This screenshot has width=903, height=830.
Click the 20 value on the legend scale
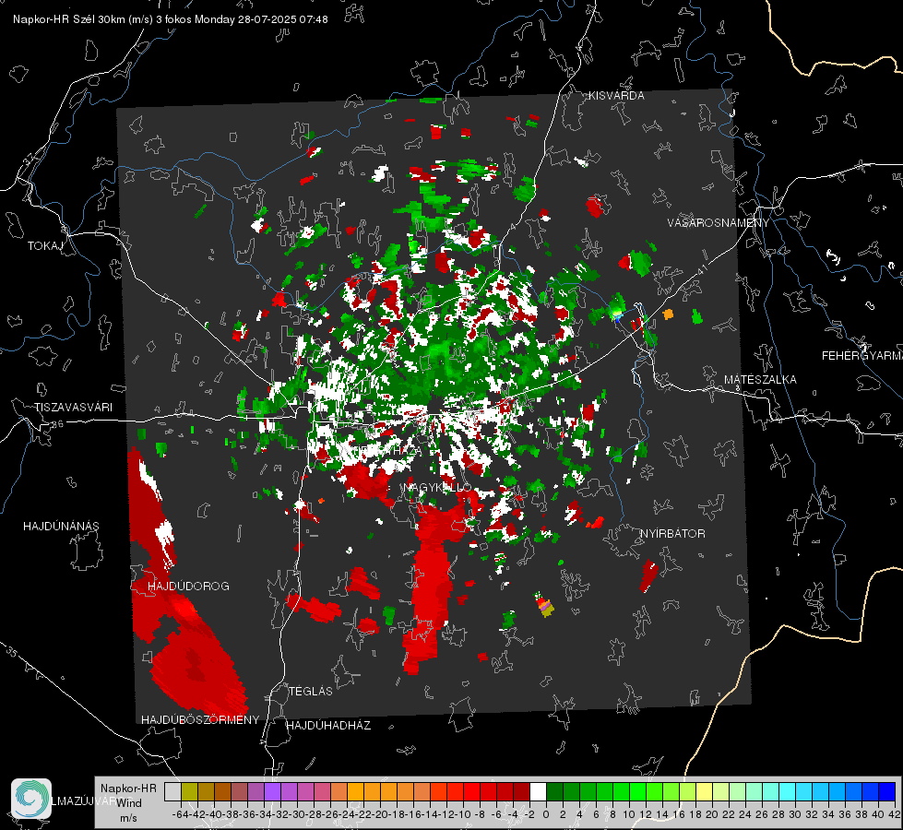pos(712,814)
